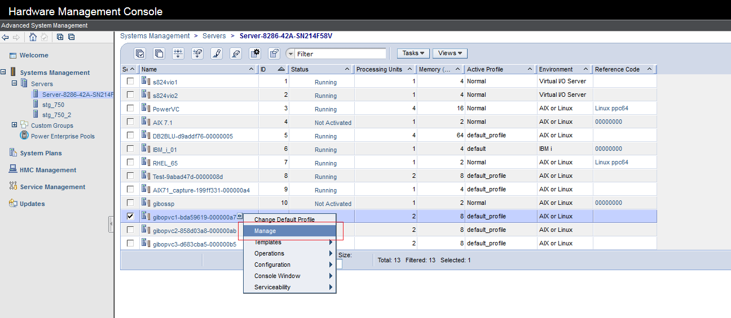
Task: Click the Servers breadcrumb link
Action: 214,36
